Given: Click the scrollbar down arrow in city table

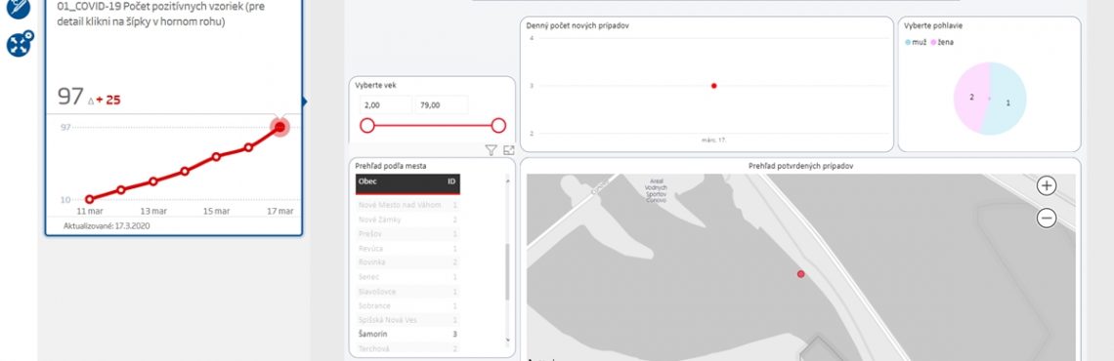Looking at the screenshot, I should point(507,341).
